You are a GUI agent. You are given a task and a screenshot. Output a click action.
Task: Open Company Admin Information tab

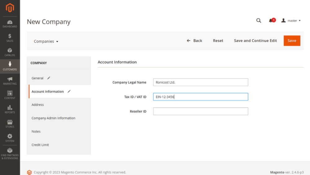(x=53, y=118)
